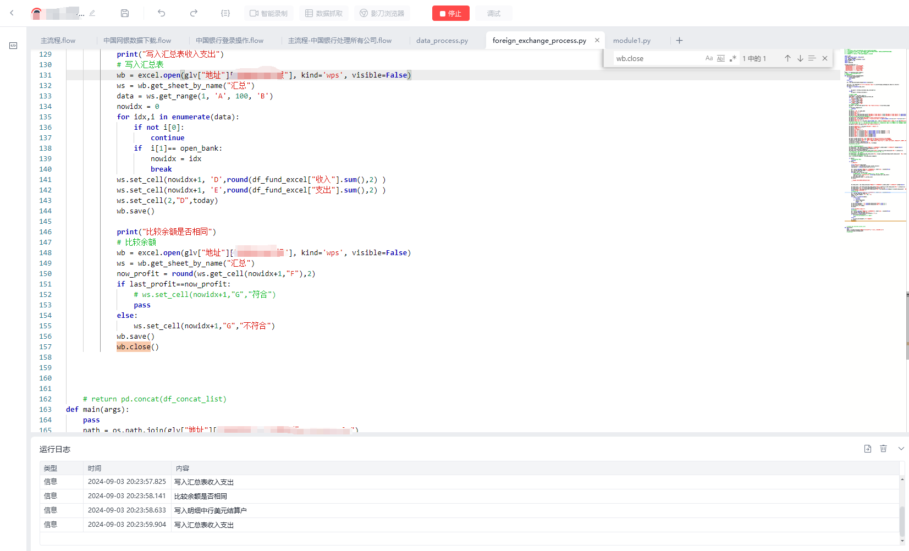
Task: Toggle find in selection icon
Action: (812, 58)
